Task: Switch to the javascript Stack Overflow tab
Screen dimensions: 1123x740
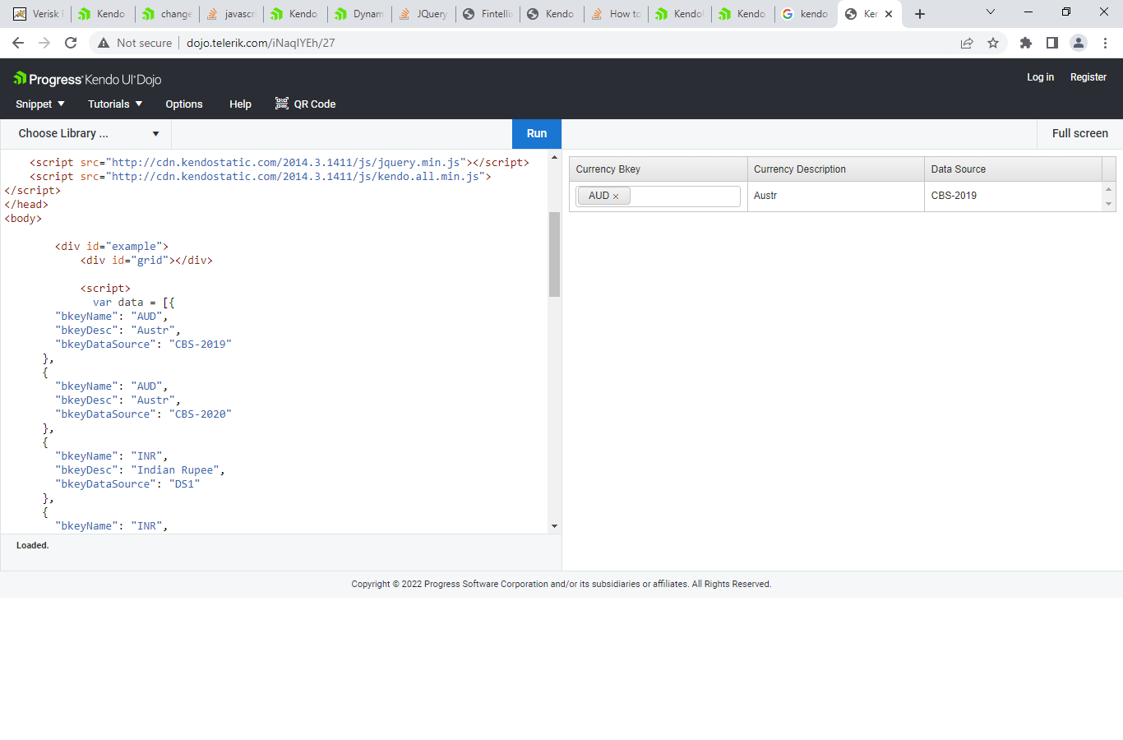Action: point(233,14)
